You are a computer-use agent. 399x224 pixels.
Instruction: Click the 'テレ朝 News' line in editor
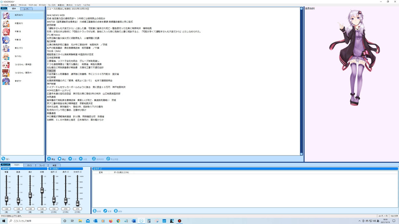tap(54, 35)
